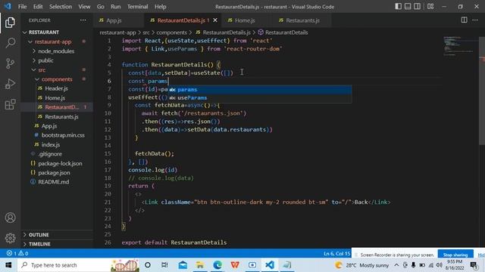Open the Terminal menu
Image resolution: width=485 pixels, height=272 pixels.
click(x=138, y=7)
